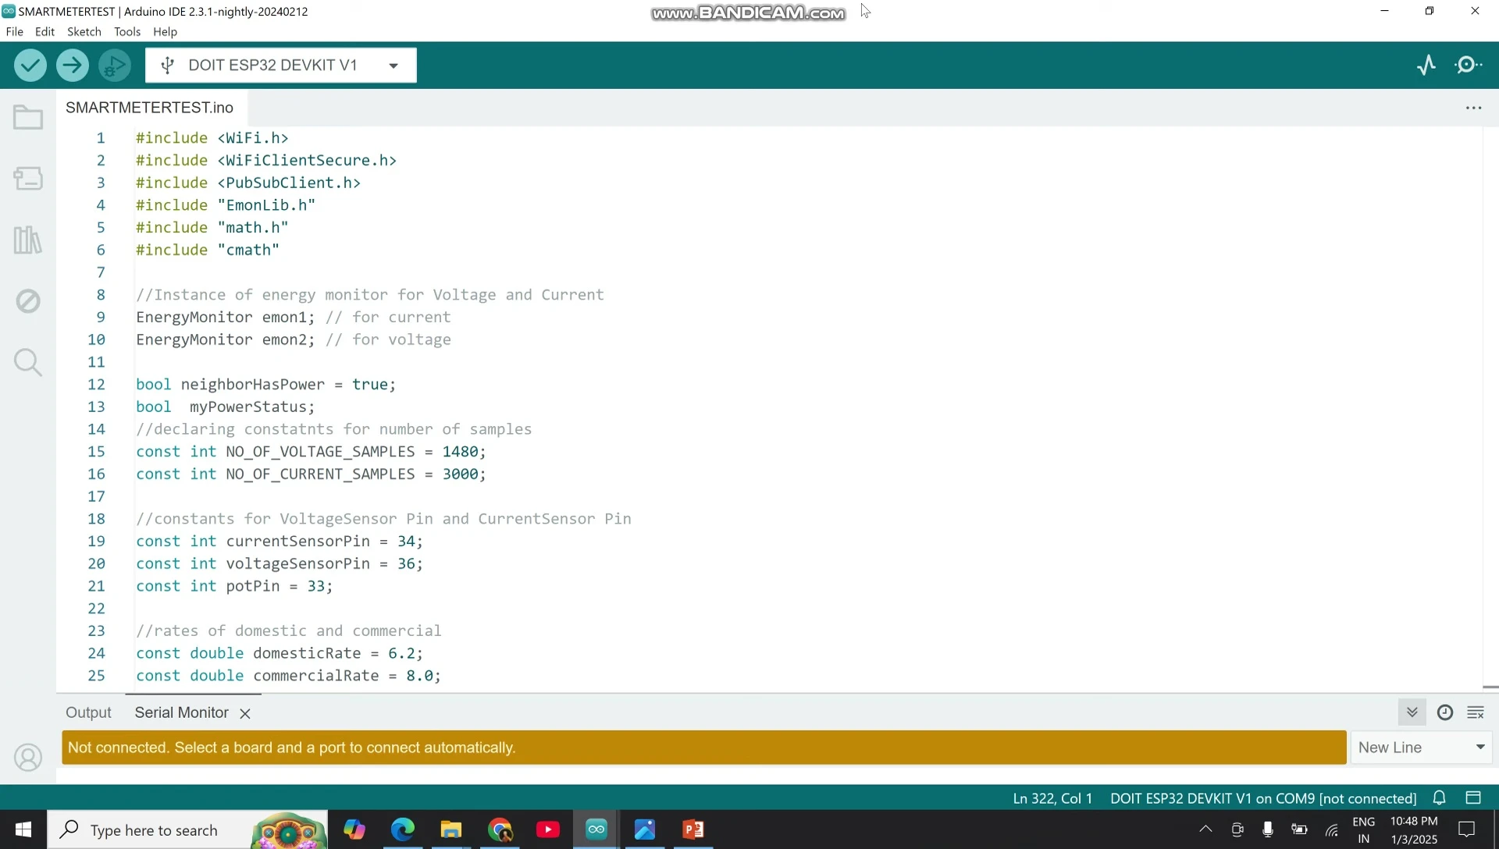This screenshot has height=849, width=1499.
Task: Open Chrome from the taskbar
Action: (500, 829)
